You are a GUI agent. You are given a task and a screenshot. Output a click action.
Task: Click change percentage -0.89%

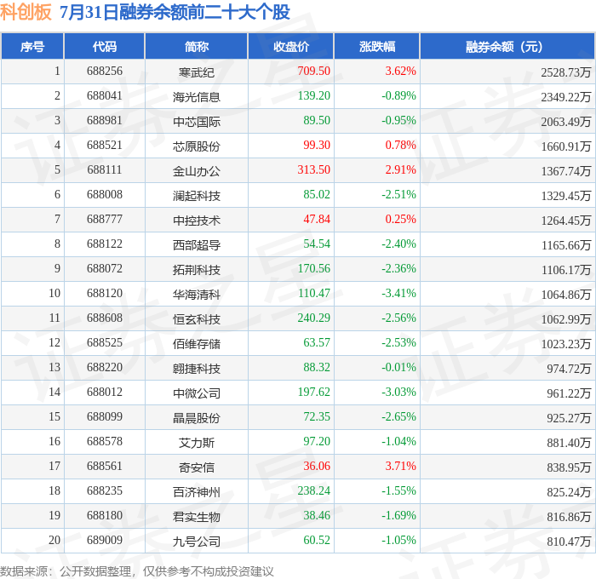pos(398,96)
